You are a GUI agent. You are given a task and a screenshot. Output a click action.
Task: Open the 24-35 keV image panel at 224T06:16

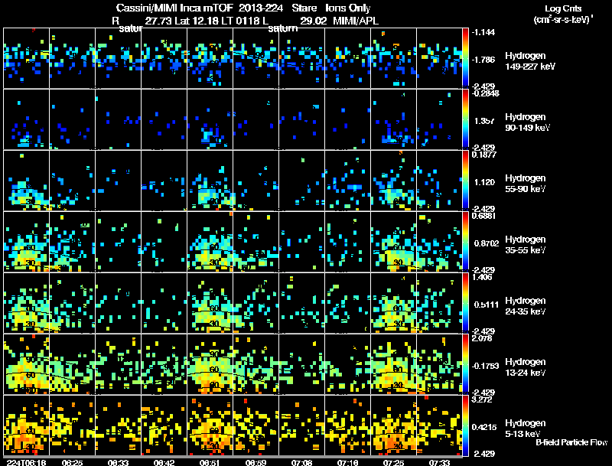(x=26, y=303)
